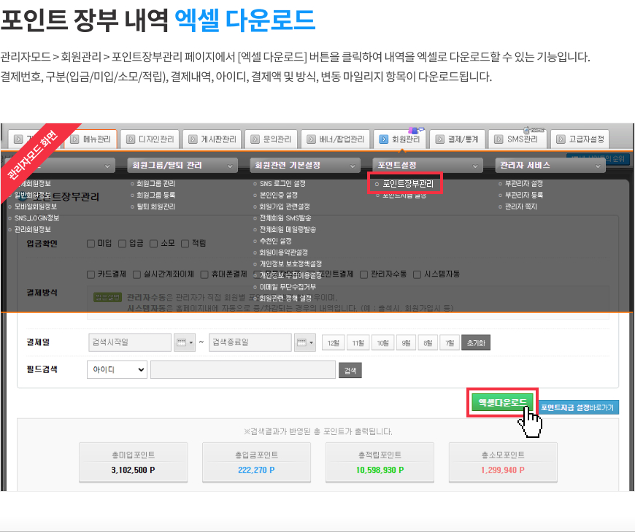The image size is (635, 532).
Task: Click the 검색 search button
Action: click(x=350, y=371)
